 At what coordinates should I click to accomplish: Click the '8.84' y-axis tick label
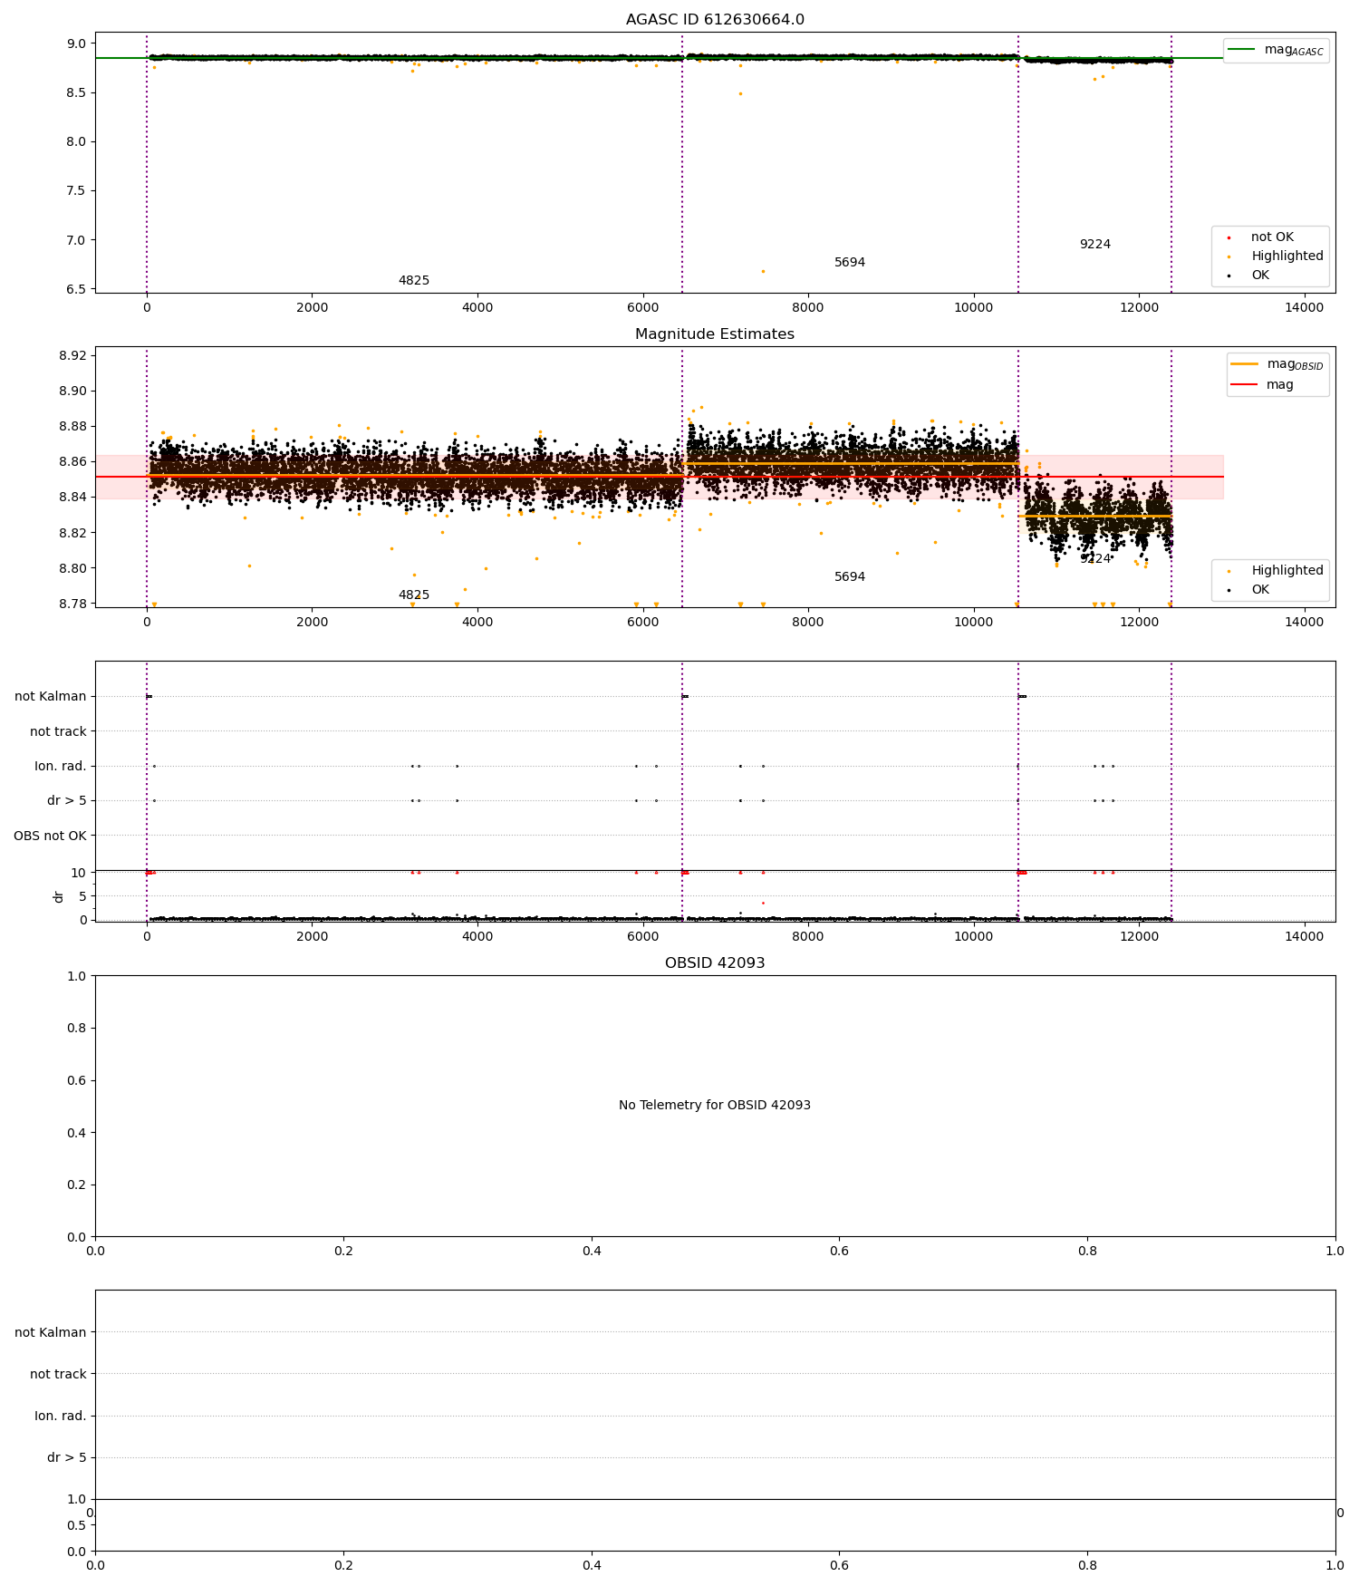[x=72, y=498]
